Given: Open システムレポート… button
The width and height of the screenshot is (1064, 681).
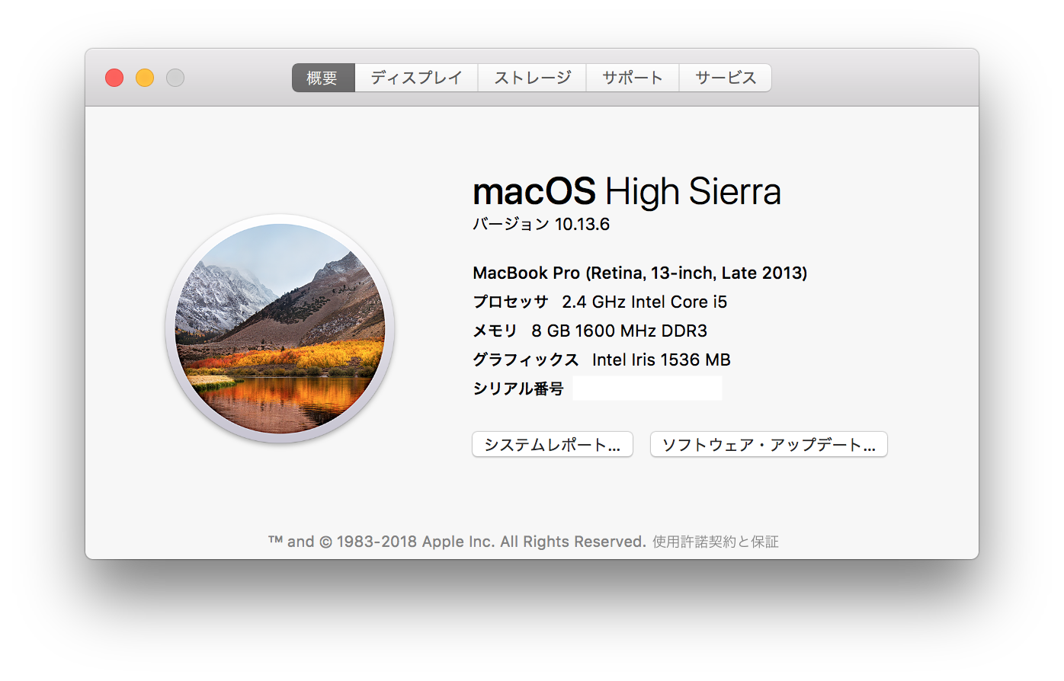Looking at the screenshot, I should coord(553,445).
